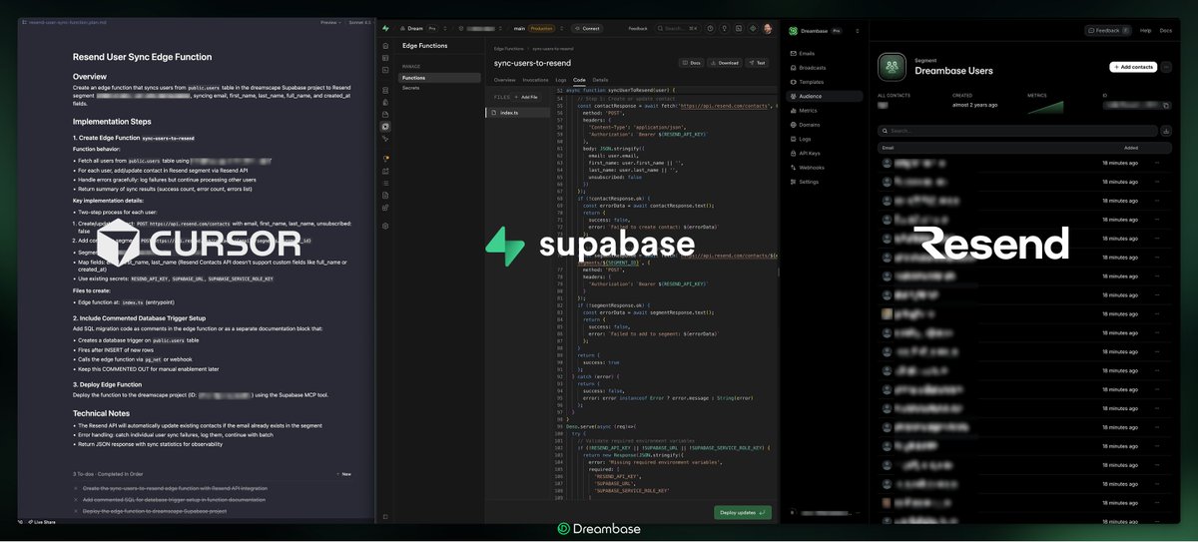Open Realtime icon in Supabase sidebar
This screenshot has height=542, width=1198.
[x=385, y=139]
